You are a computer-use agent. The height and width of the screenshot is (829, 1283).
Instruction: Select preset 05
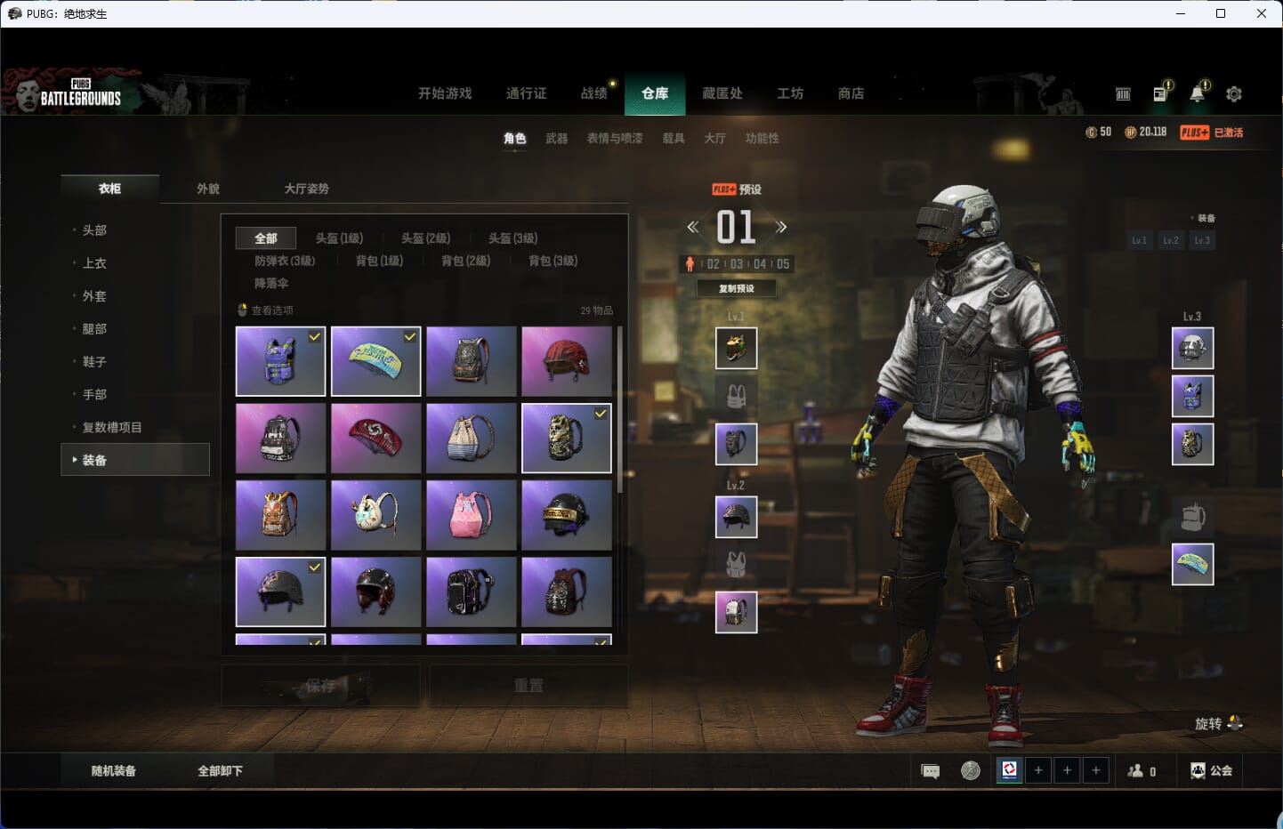click(x=783, y=264)
